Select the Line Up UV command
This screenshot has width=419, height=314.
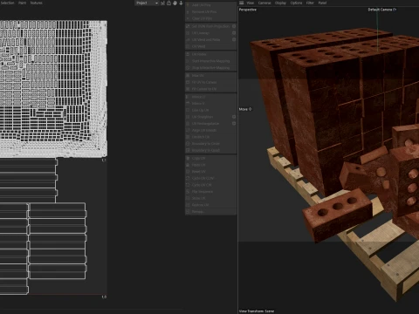(211, 110)
